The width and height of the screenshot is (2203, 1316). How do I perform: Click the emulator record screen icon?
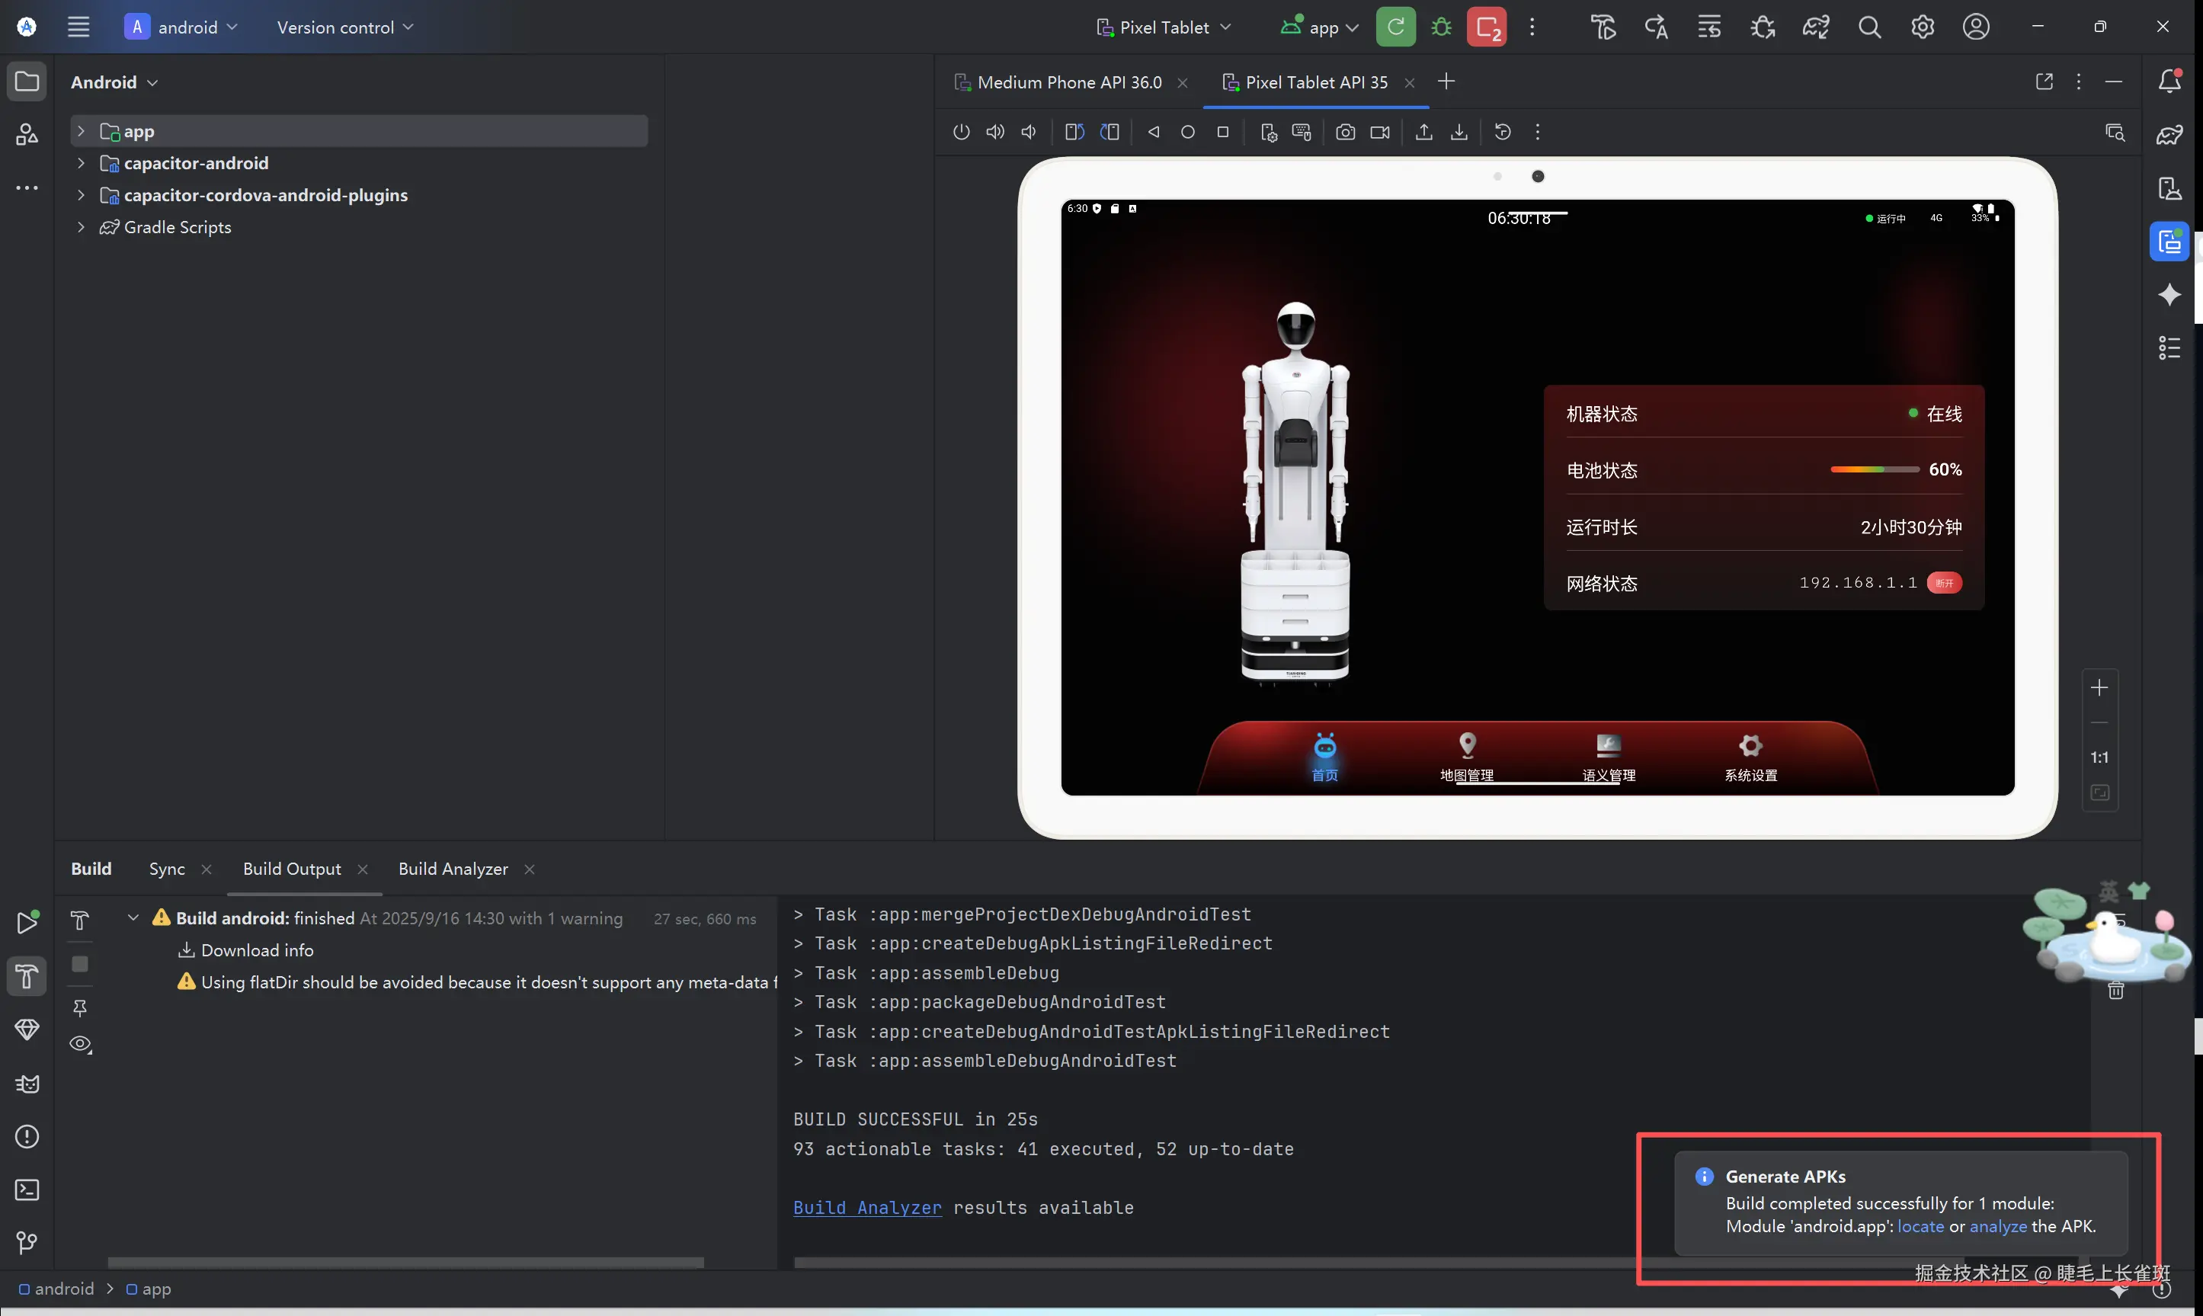(x=1379, y=132)
